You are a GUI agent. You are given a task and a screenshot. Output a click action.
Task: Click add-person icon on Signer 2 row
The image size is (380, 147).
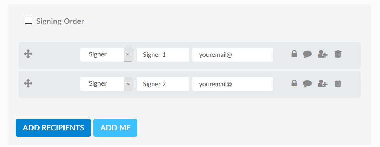[x=323, y=83]
